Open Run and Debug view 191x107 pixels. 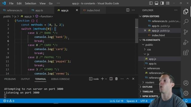coord(186,43)
